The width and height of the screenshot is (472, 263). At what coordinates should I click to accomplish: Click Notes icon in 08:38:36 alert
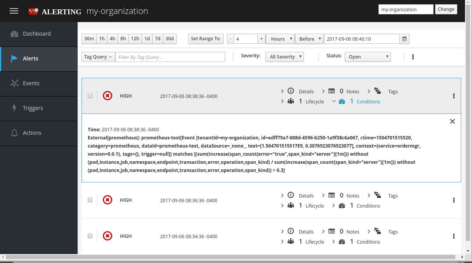331,91
